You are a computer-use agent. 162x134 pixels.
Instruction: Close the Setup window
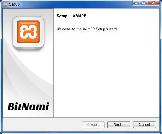tap(153, 3)
